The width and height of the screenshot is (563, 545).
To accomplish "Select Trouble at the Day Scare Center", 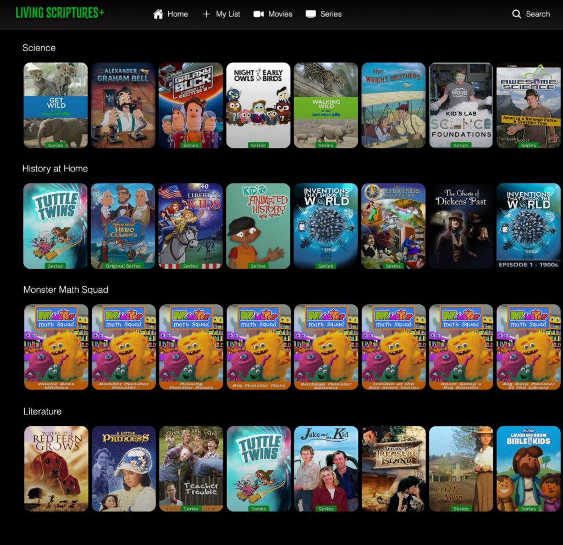I will click(394, 347).
